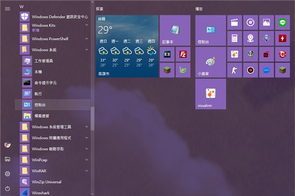295x196 pixels.
Task: Open the red camera recorder tile
Action: [267, 54]
